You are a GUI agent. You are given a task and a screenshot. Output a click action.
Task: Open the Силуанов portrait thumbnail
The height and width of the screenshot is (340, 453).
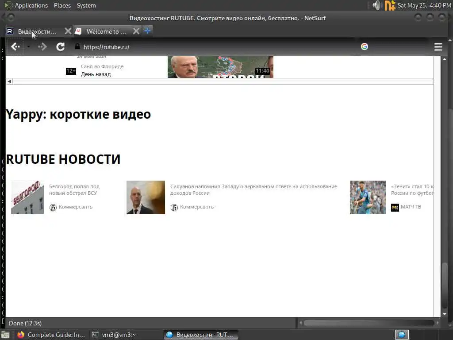pos(146,197)
